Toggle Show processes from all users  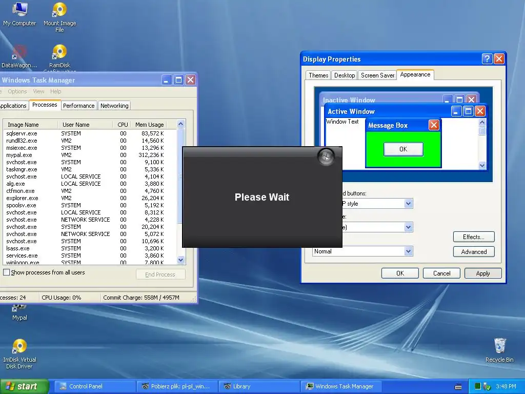coord(6,272)
